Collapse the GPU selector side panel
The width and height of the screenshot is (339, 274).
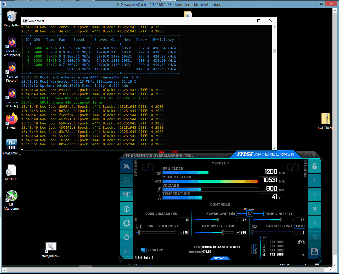256,249
